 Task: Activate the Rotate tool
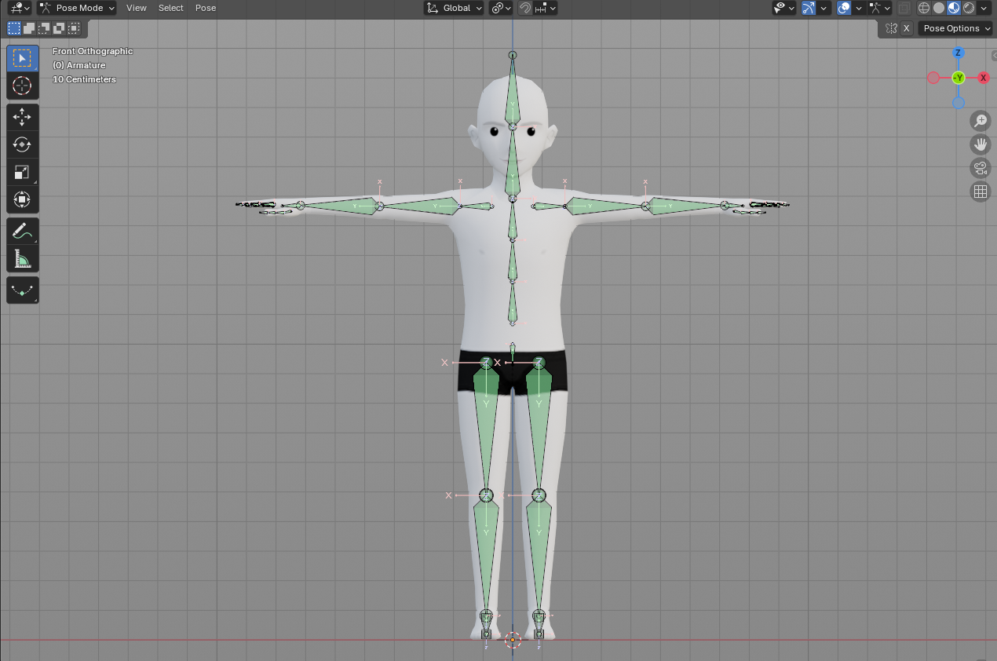22,144
